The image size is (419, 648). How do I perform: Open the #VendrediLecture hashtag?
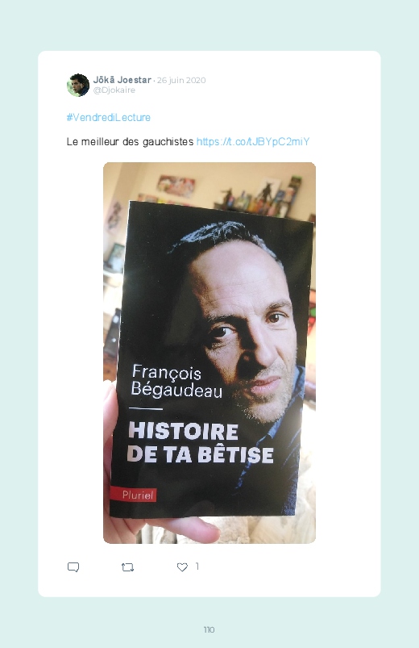(109, 117)
